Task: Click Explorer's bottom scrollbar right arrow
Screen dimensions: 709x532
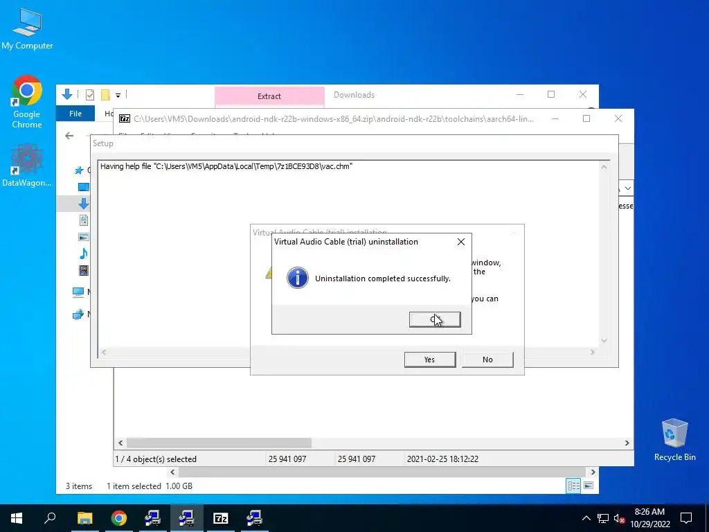Action: click(x=593, y=472)
